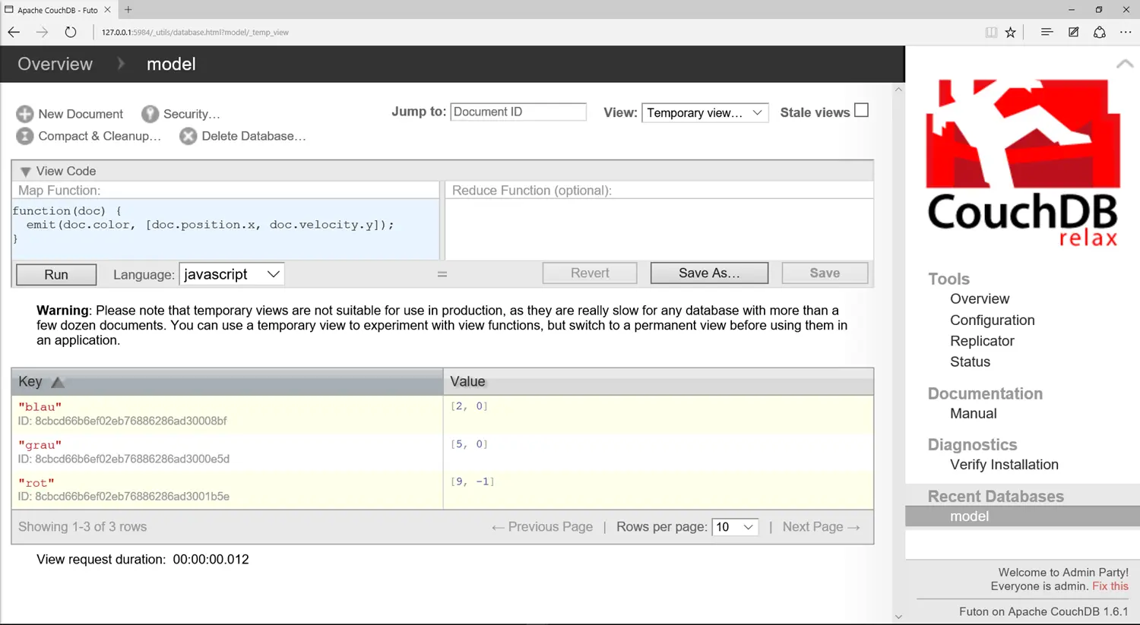Click the Delete Database icon
Screen dimensions: 1140x625
tap(188, 136)
